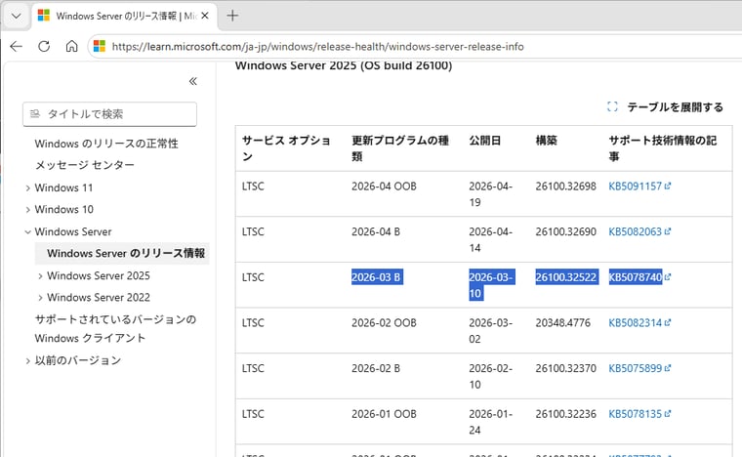This screenshot has width=742, height=457.
Task: Open a new browser tab
Action: 232,16
